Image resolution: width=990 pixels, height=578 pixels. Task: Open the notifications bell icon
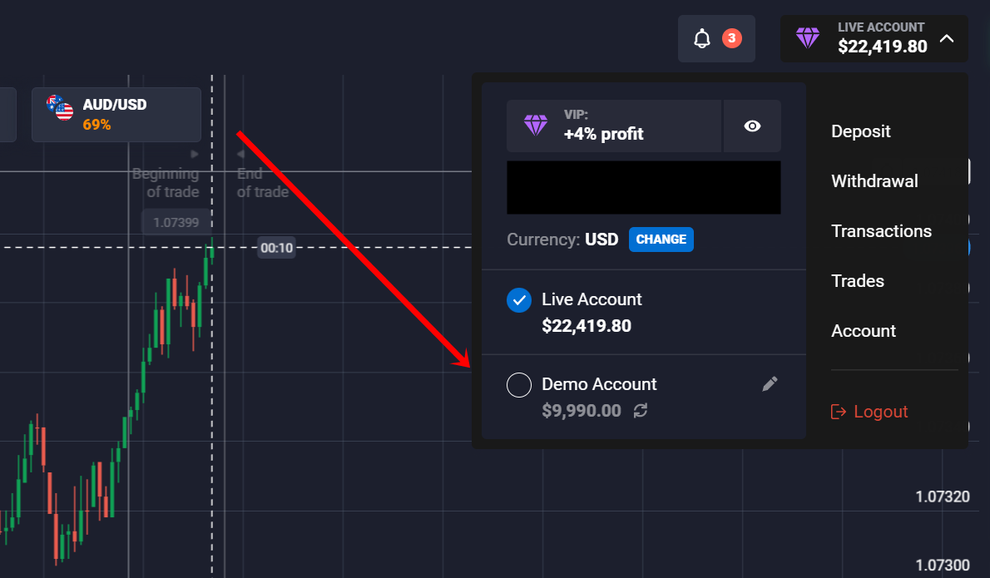coord(703,38)
